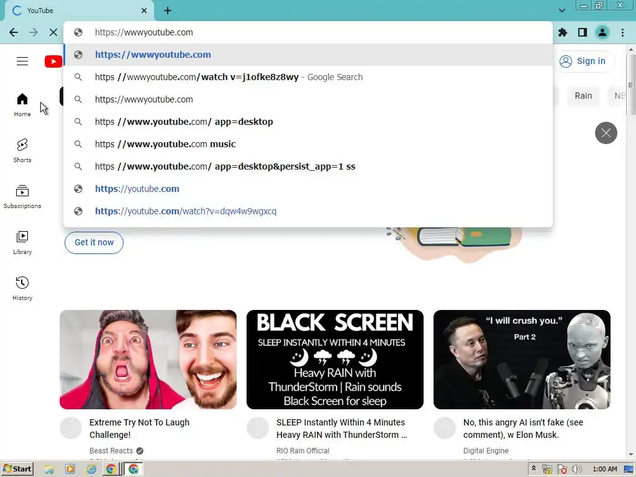Click the page vertical scrollbar thumb
The width and height of the screenshot is (636, 477).
point(631,84)
